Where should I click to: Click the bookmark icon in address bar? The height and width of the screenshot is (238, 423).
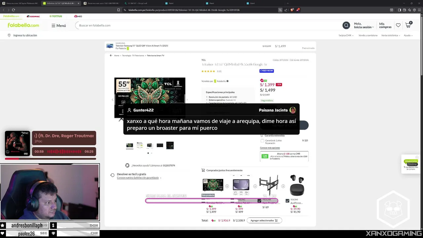click(x=118, y=10)
